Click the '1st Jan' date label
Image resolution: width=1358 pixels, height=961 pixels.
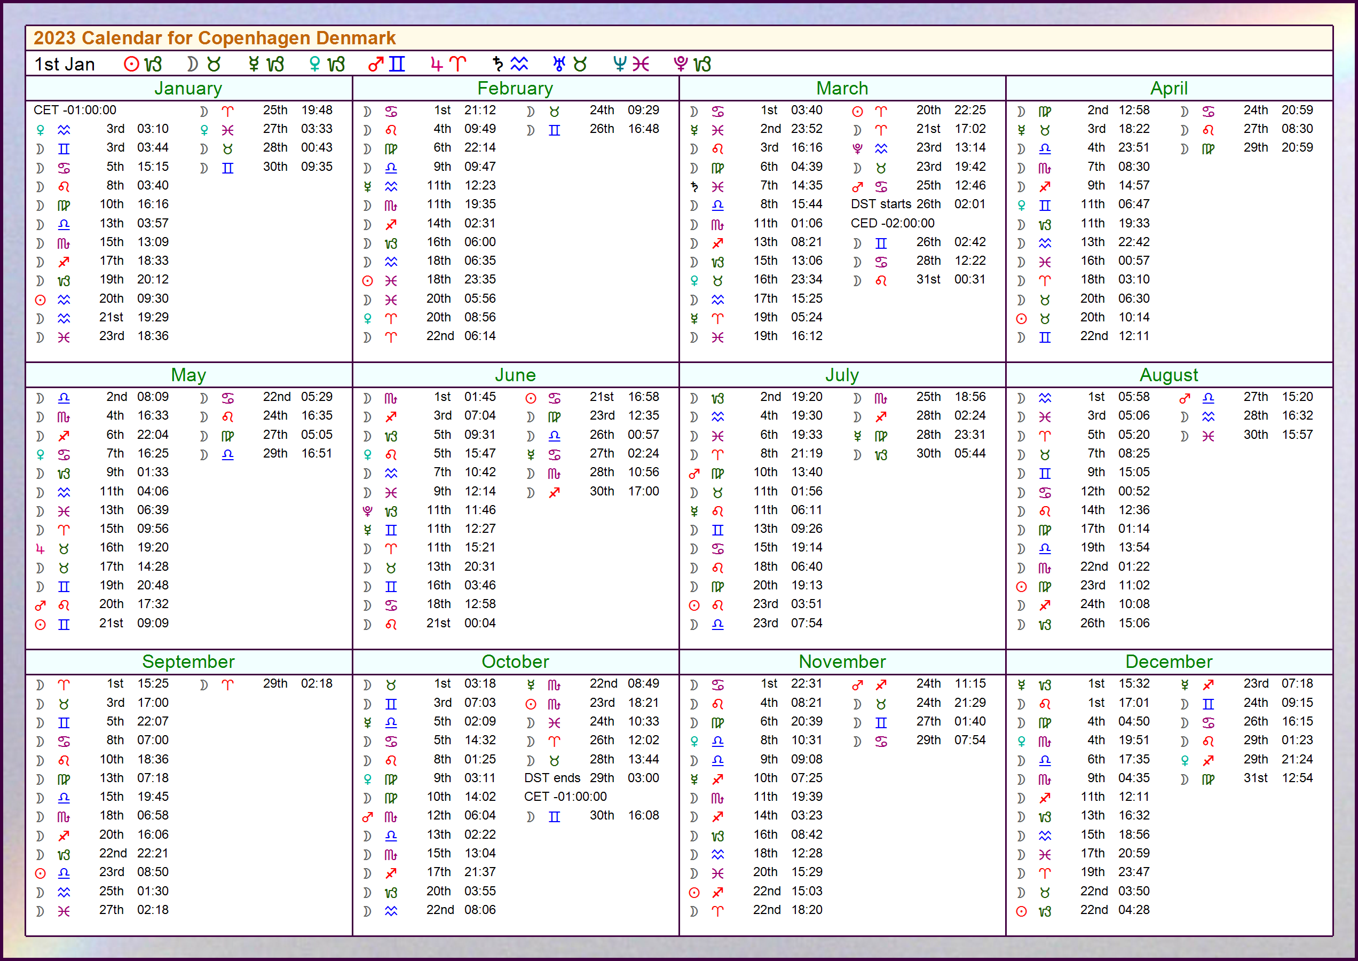(65, 64)
